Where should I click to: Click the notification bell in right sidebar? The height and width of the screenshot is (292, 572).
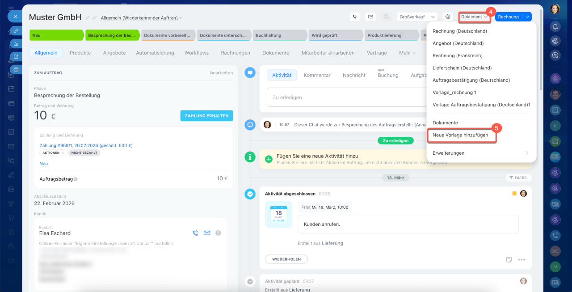(555, 26)
